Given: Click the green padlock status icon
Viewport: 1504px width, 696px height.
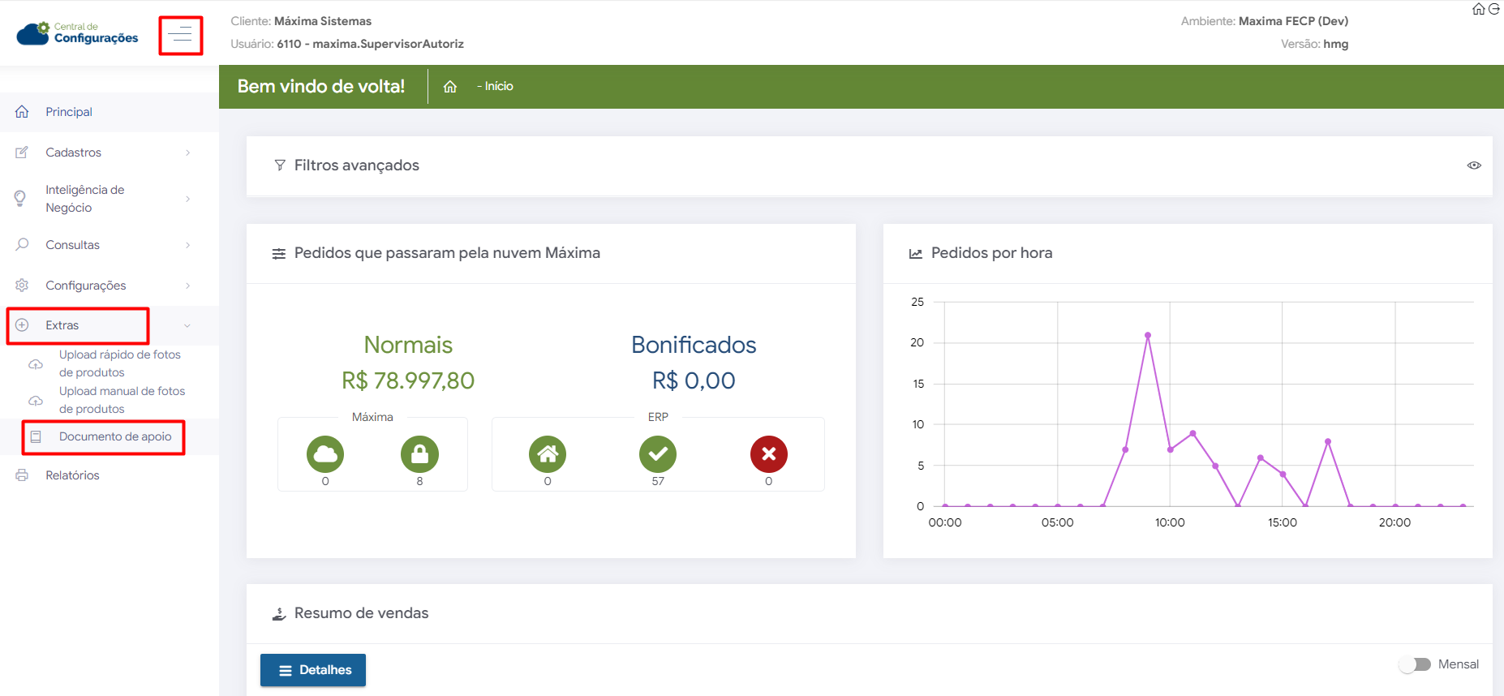Looking at the screenshot, I should tap(419, 454).
